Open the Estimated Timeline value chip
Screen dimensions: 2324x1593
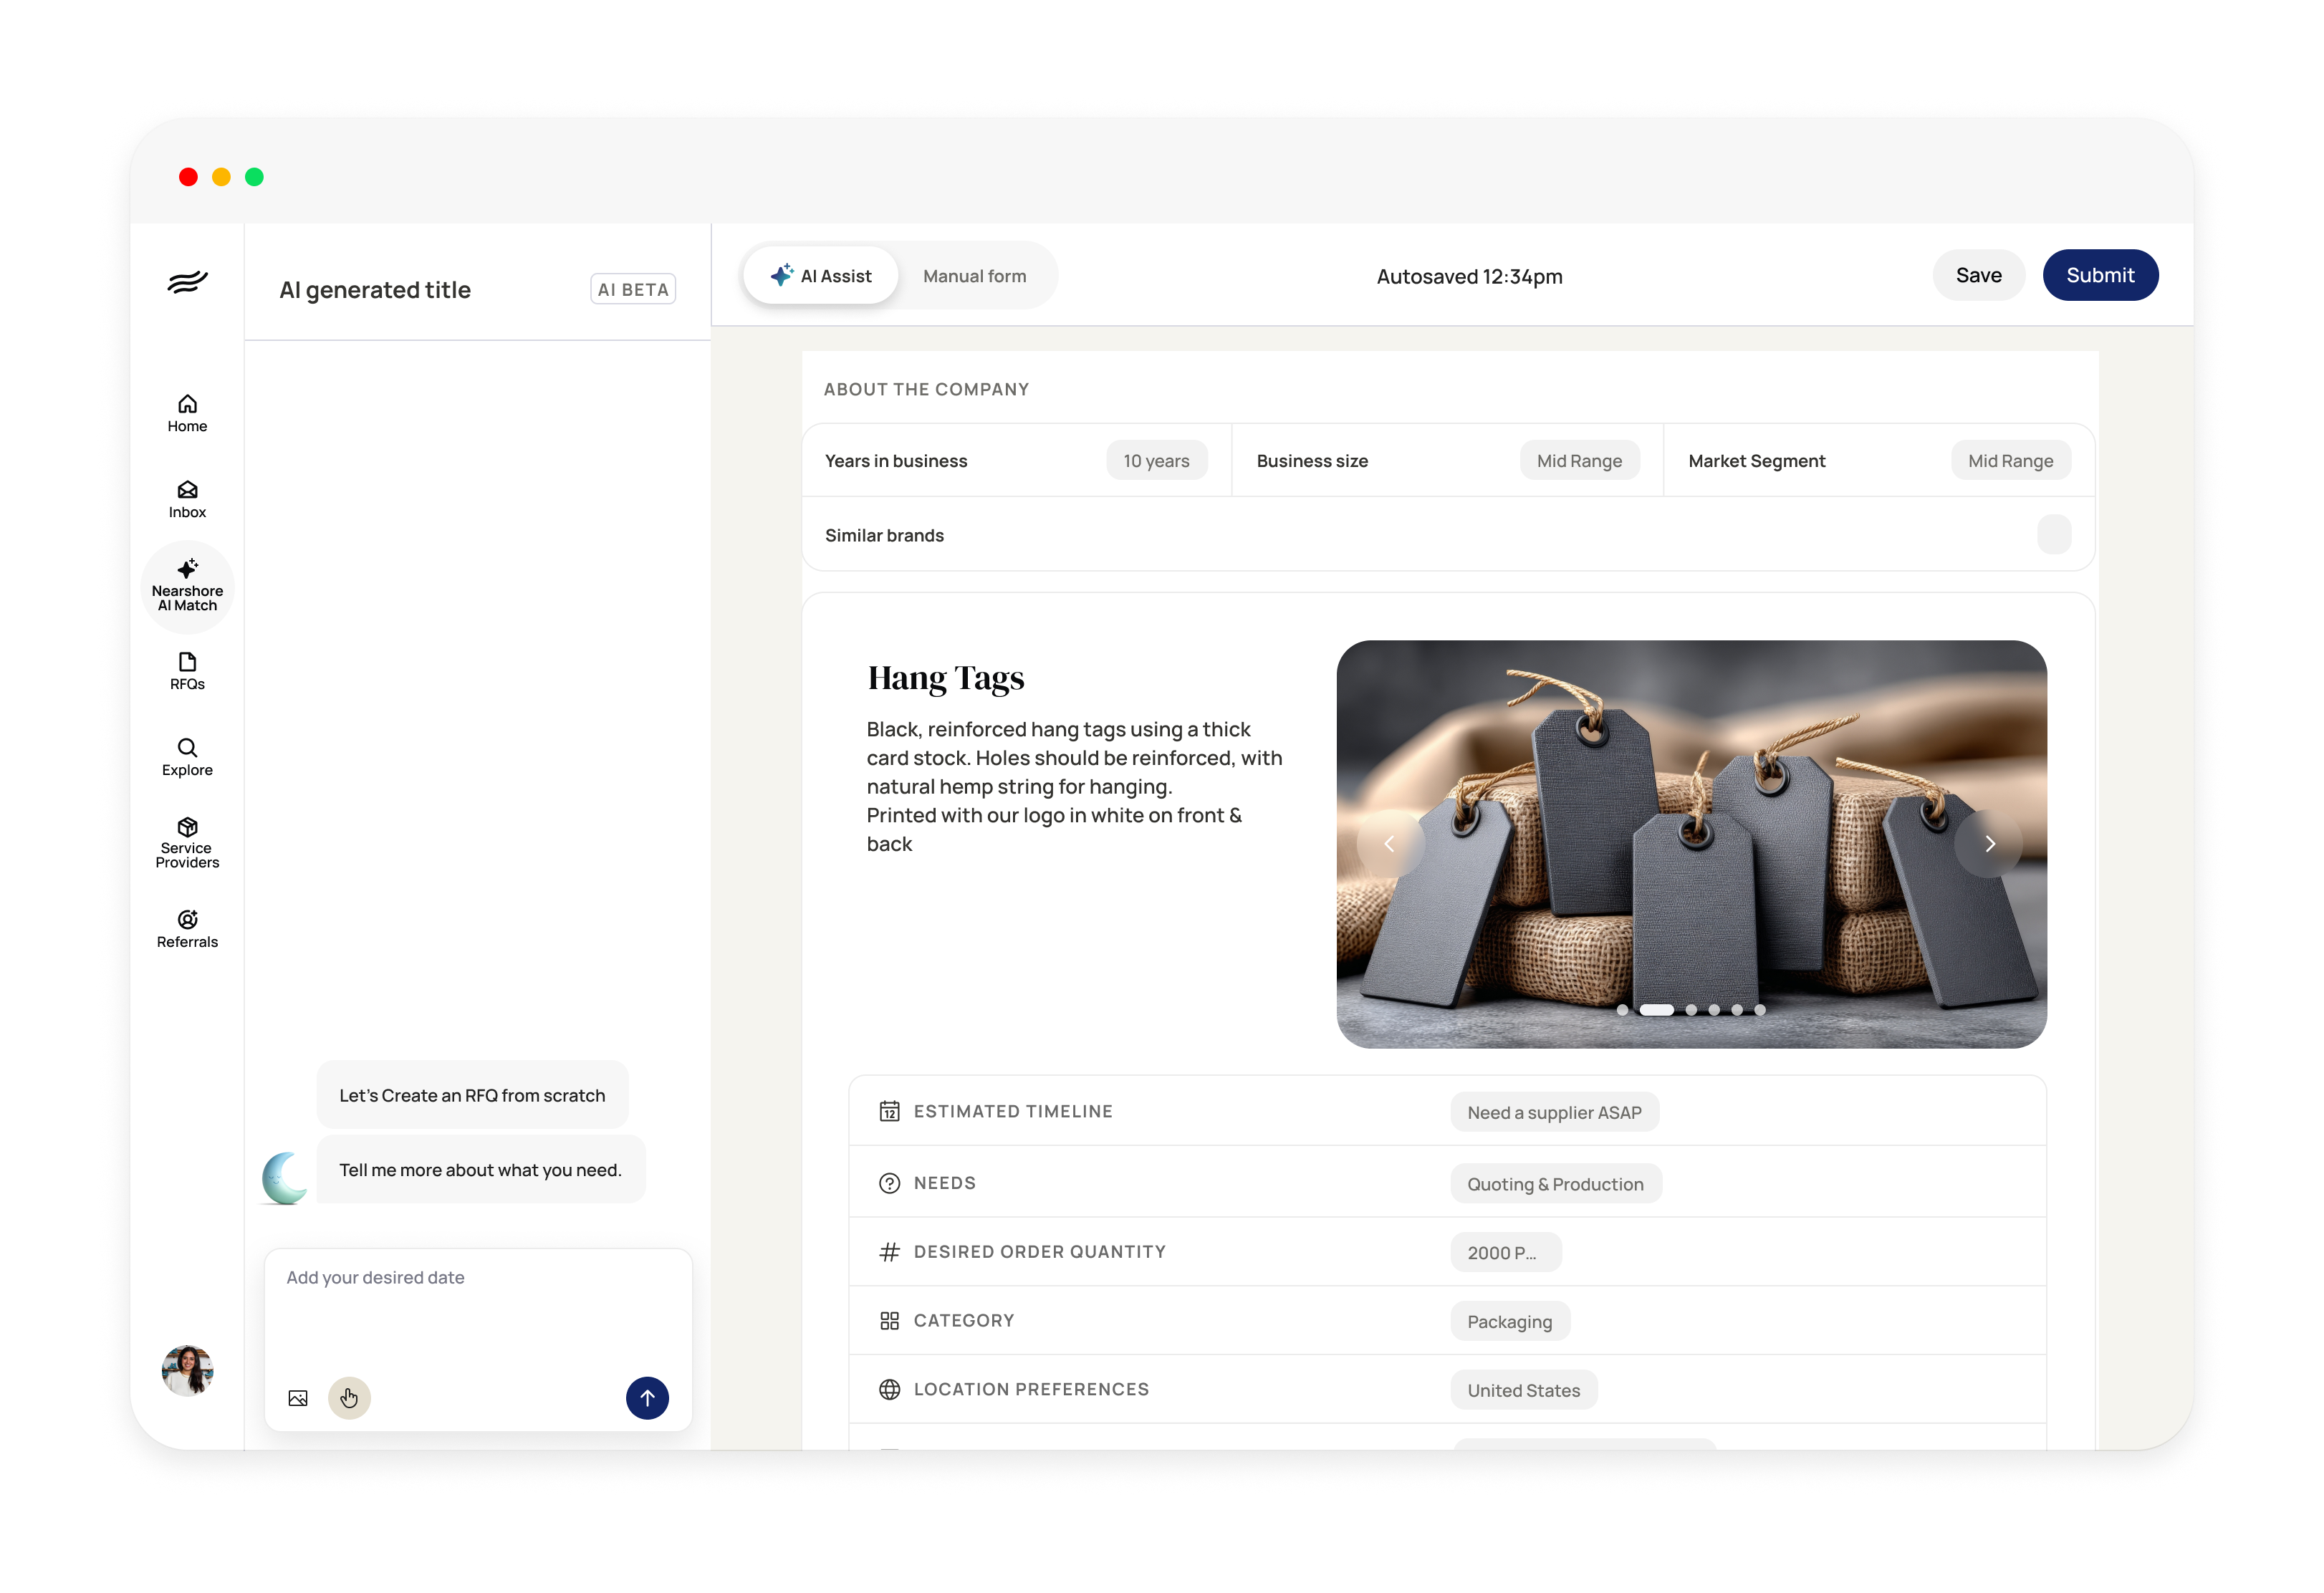[1554, 1112]
